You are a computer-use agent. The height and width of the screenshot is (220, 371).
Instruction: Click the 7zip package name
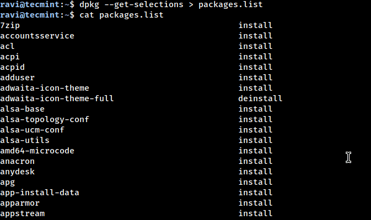10,25
